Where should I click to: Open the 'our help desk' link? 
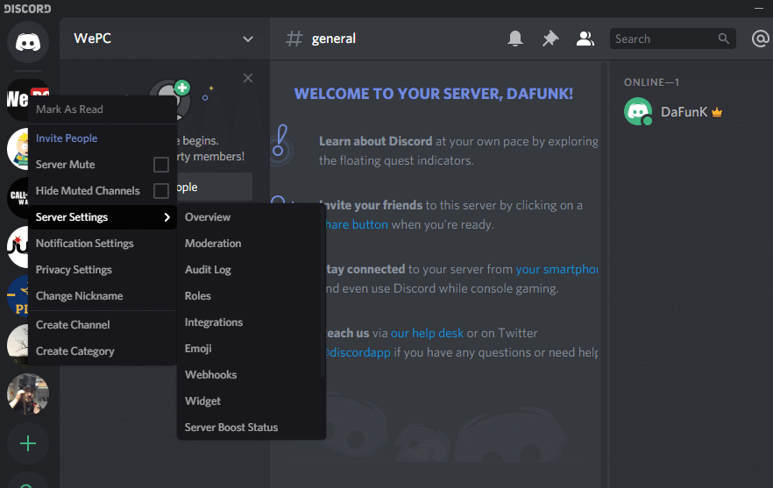(427, 333)
